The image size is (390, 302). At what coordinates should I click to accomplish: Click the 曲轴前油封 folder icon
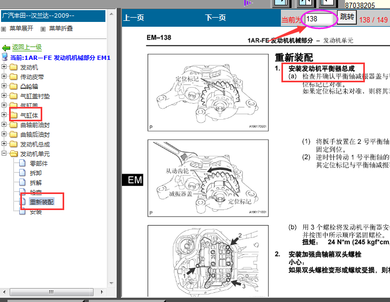coord(13,125)
